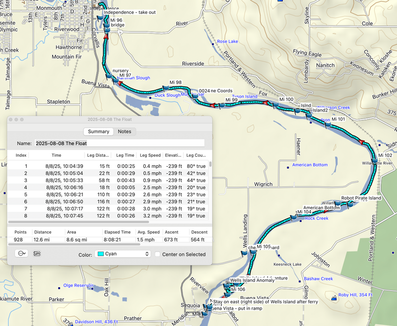Select track point row 8/8/25, 10:07:45
This screenshot has height=326, width=397.
[108, 216]
